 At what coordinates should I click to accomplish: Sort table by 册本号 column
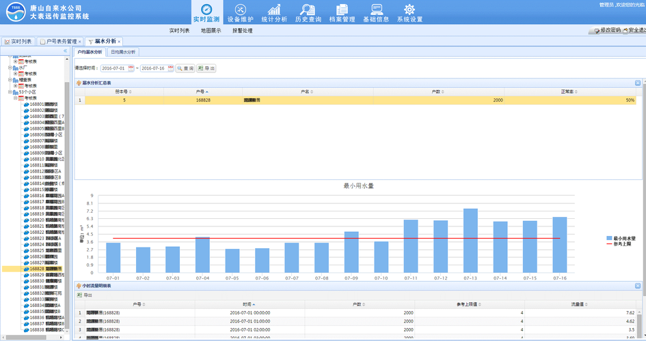(124, 91)
